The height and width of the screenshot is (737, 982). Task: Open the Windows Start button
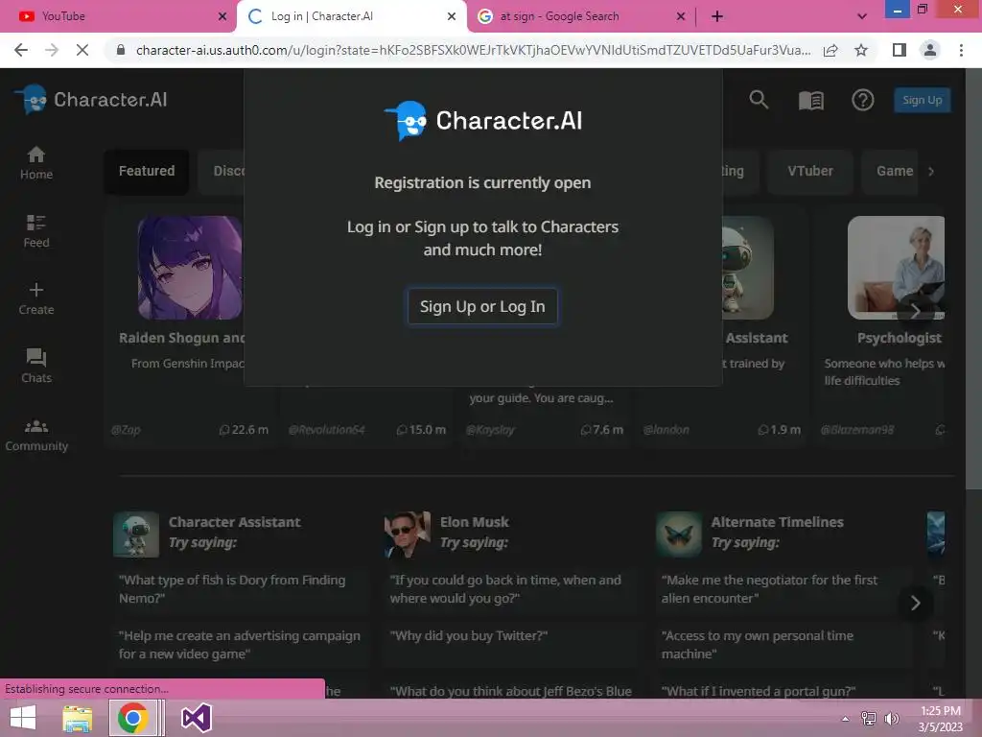tap(23, 718)
